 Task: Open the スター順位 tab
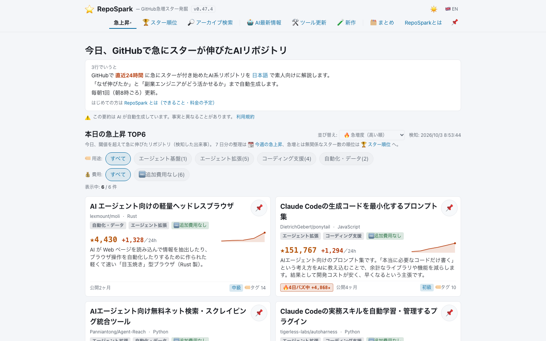[x=160, y=23]
